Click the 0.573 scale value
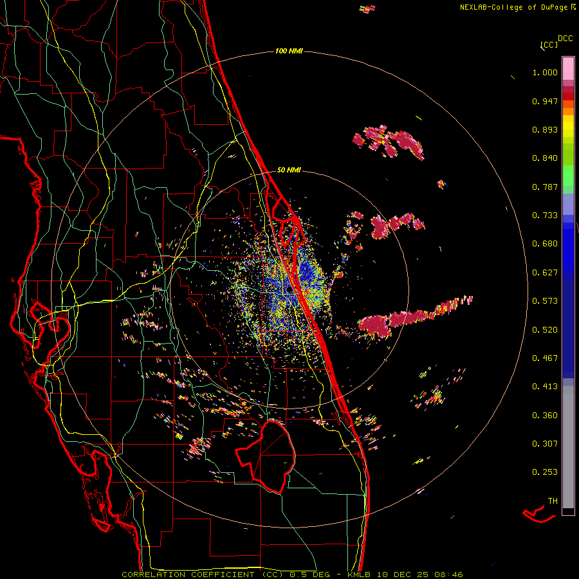Screen dimensions: 579x579 [545, 301]
